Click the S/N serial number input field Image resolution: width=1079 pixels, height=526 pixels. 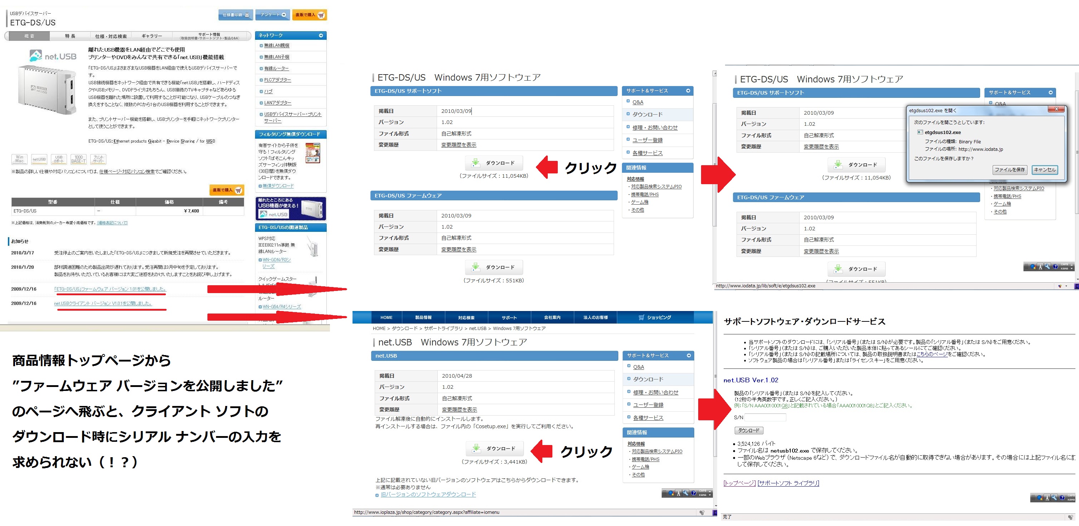(x=765, y=417)
